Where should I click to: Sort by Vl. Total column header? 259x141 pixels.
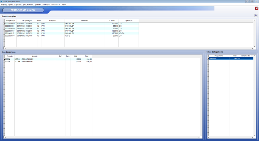click(111, 21)
